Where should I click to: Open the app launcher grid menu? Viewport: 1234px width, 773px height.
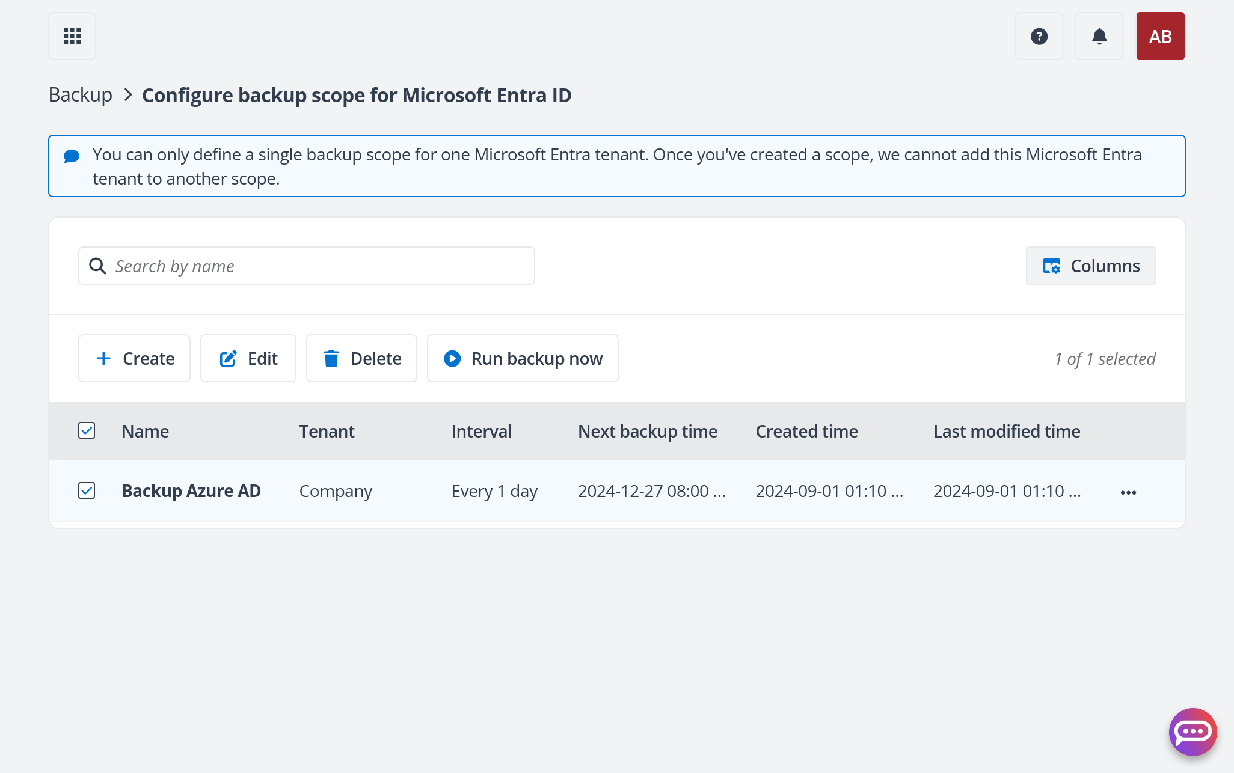[x=72, y=36]
